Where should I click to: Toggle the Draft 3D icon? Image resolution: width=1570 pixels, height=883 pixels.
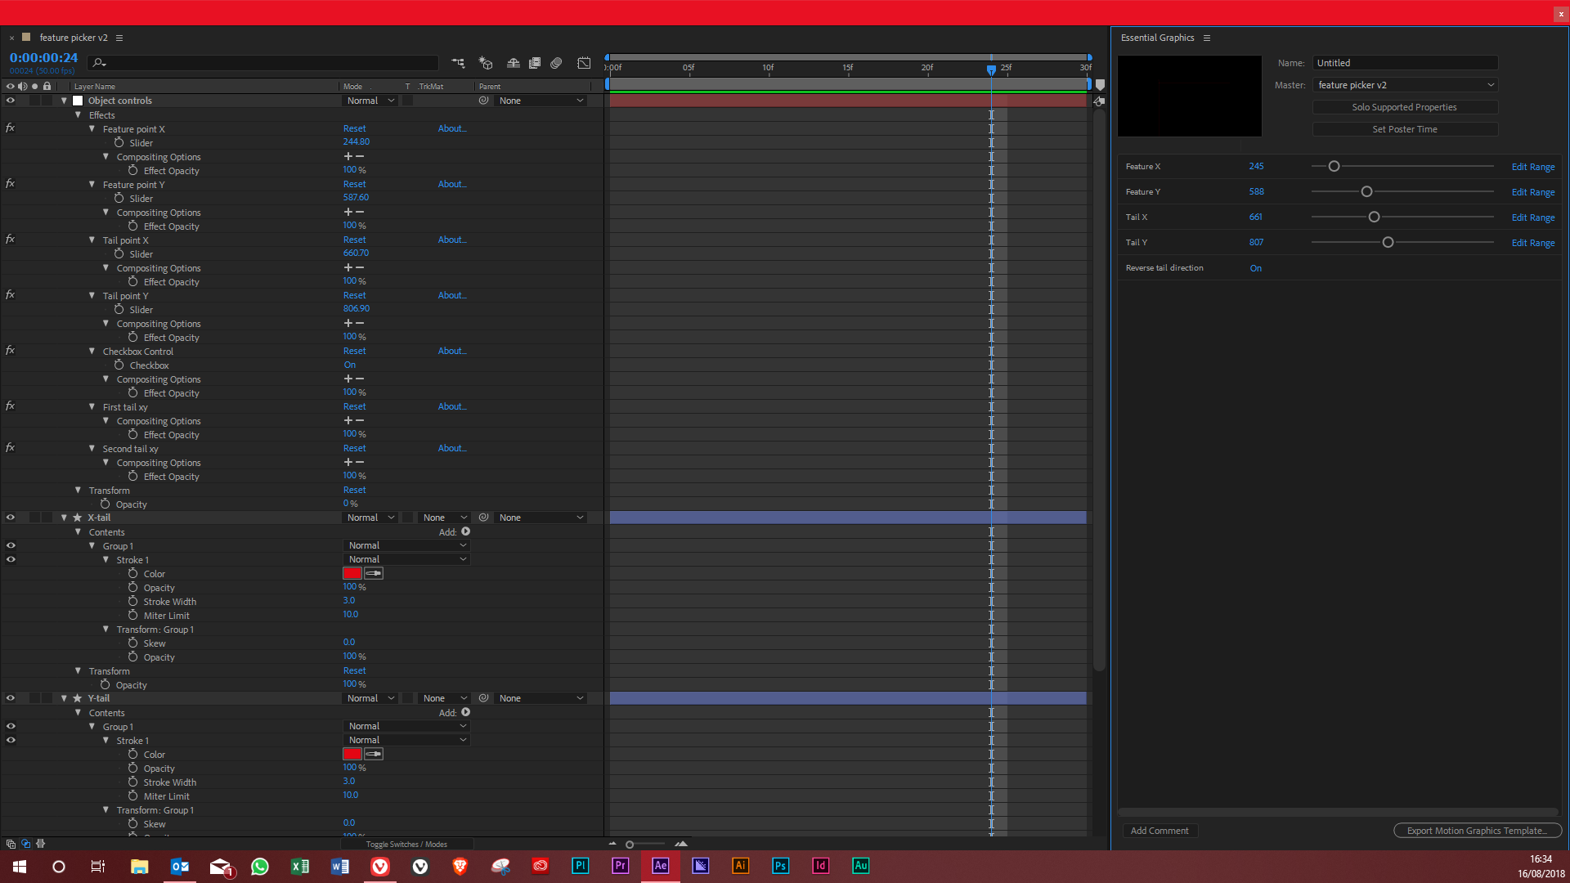486,63
